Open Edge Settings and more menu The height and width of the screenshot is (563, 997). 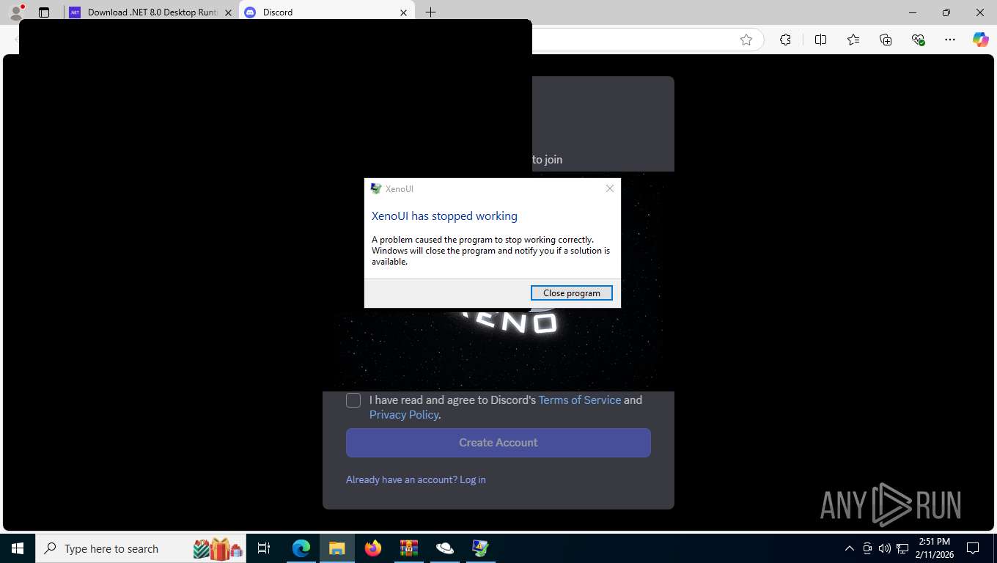[950, 40]
